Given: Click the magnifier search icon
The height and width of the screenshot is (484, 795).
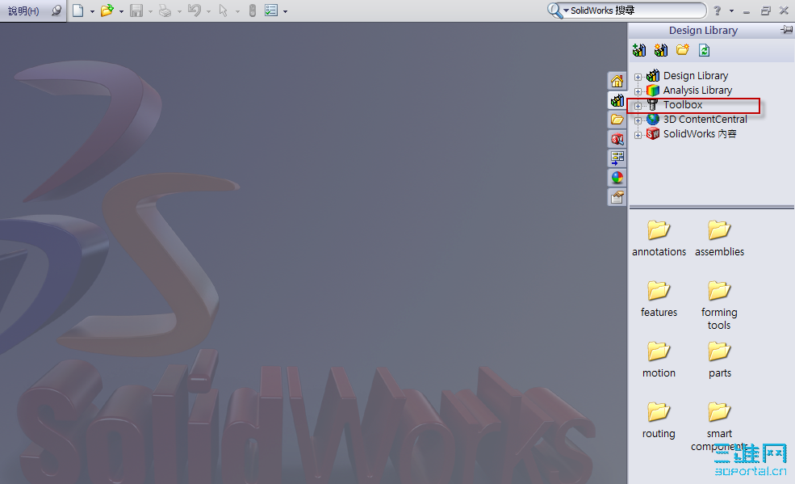Looking at the screenshot, I should pyautogui.click(x=554, y=11).
